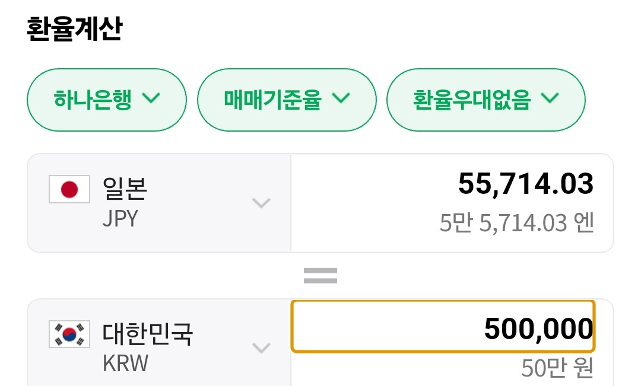Expand the chevron beside 일본 JPY
Image resolution: width=641 pixels, height=386 pixels.
click(261, 203)
